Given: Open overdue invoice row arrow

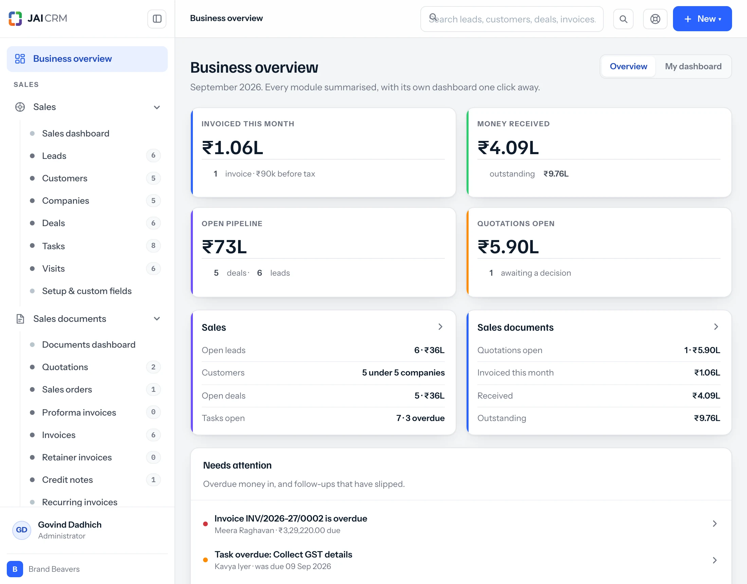Looking at the screenshot, I should coord(714,524).
